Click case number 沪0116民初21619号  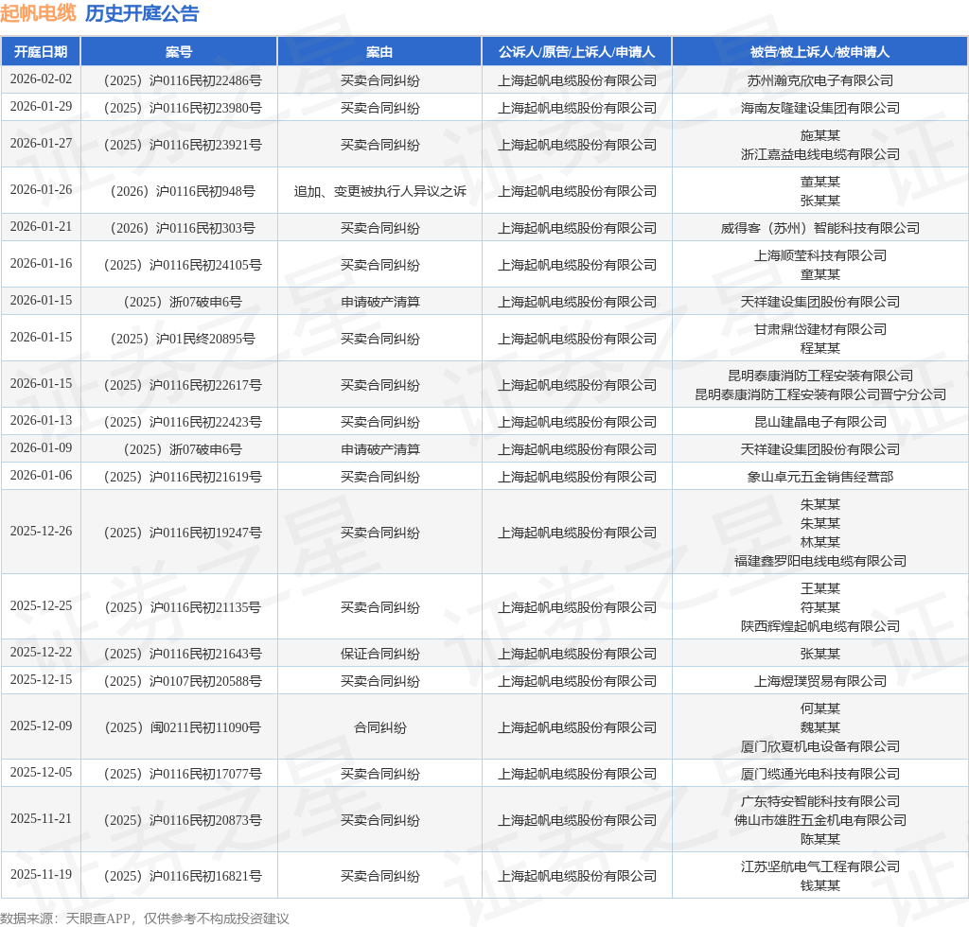[x=205, y=477]
